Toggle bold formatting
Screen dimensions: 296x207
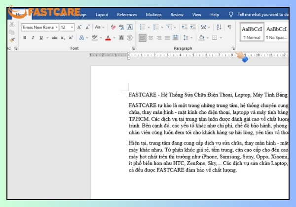click(x=25, y=38)
